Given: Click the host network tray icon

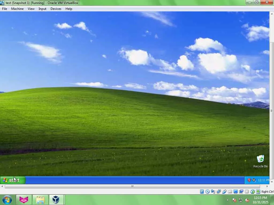Looking at the screenshot, I should click(241, 200).
